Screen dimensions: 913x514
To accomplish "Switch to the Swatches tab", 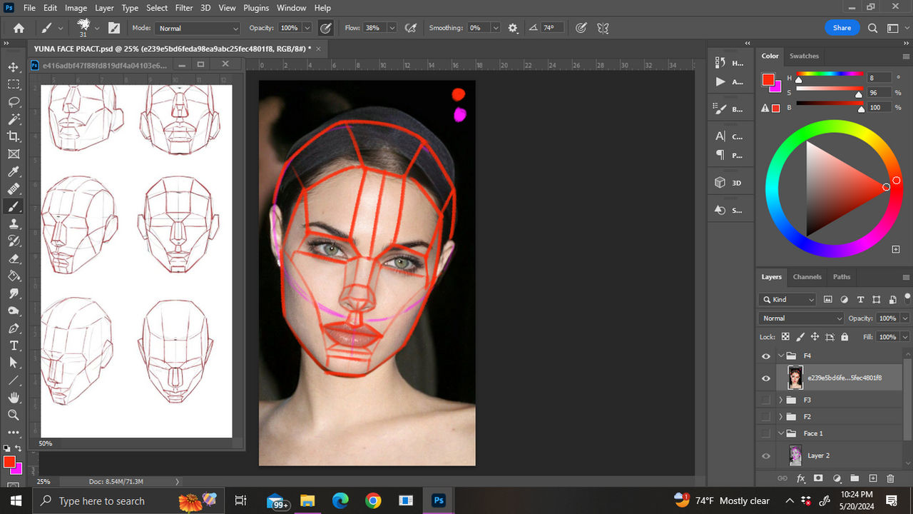I will (x=804, y=56).
